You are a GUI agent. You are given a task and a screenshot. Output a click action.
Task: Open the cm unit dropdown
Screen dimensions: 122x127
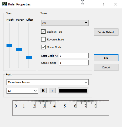pyautogui.click(x=65, y=23)
